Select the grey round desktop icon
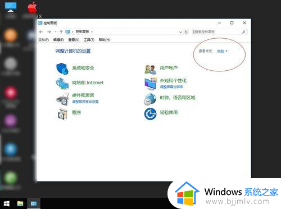Viewport: 281px width, 209px height. coord(11,63)
